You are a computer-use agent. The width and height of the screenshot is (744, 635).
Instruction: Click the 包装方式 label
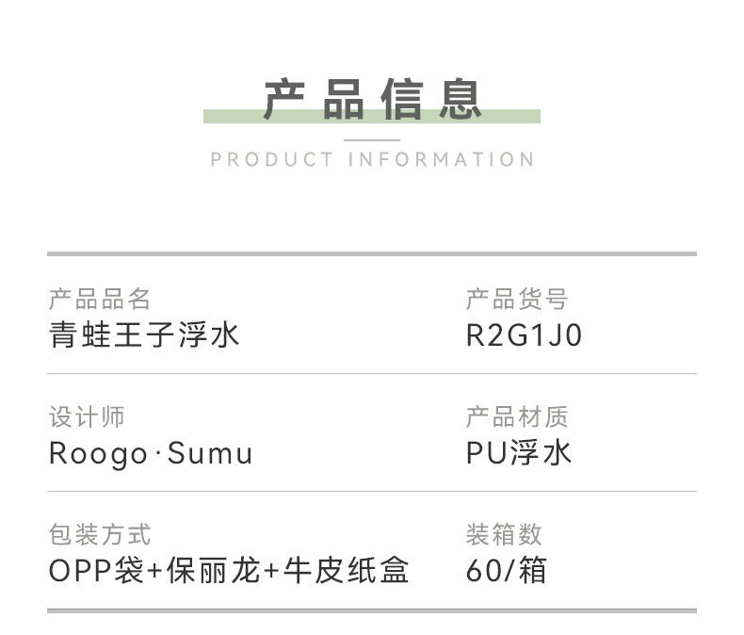tap(100, 535)
